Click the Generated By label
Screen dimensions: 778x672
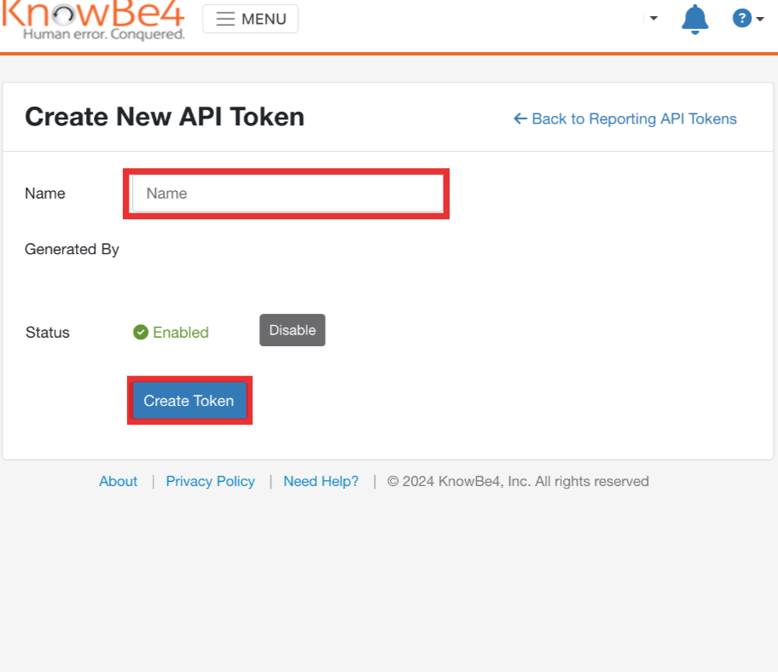[72, 249]
